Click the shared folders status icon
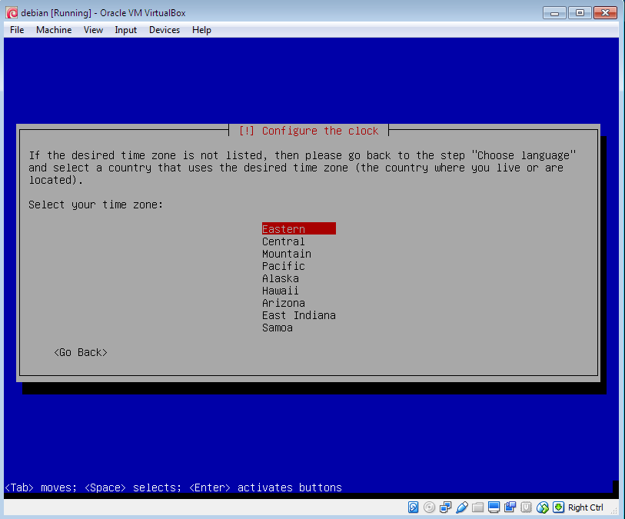 477,507
